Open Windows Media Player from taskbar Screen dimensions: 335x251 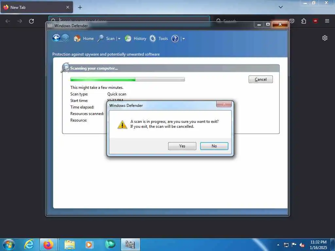[89, 244]
